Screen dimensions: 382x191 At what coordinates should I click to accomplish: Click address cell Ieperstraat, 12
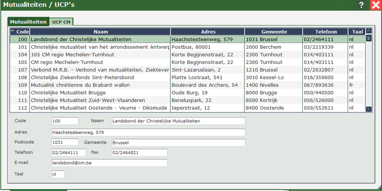click(208, 108)
